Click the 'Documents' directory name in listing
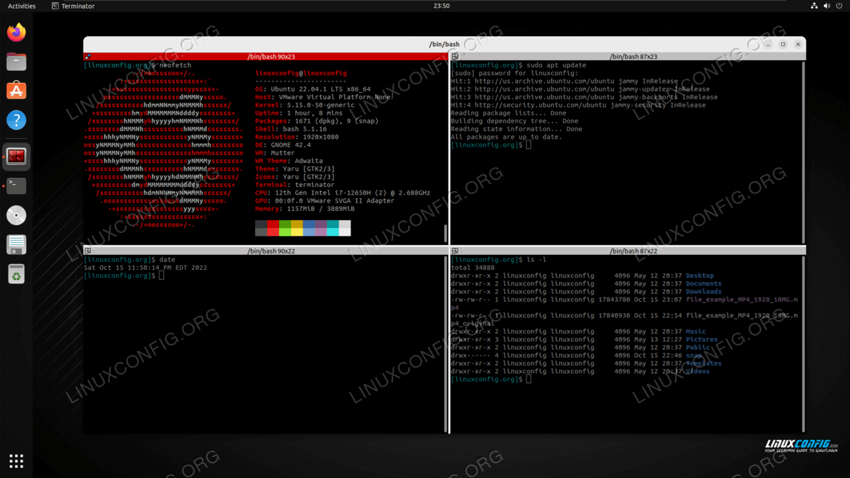 point(703,284)
